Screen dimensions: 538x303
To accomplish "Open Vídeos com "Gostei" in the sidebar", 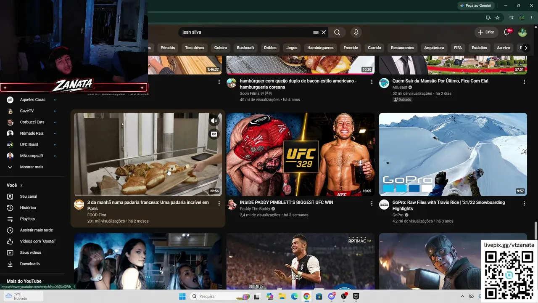I will [38, 242].
